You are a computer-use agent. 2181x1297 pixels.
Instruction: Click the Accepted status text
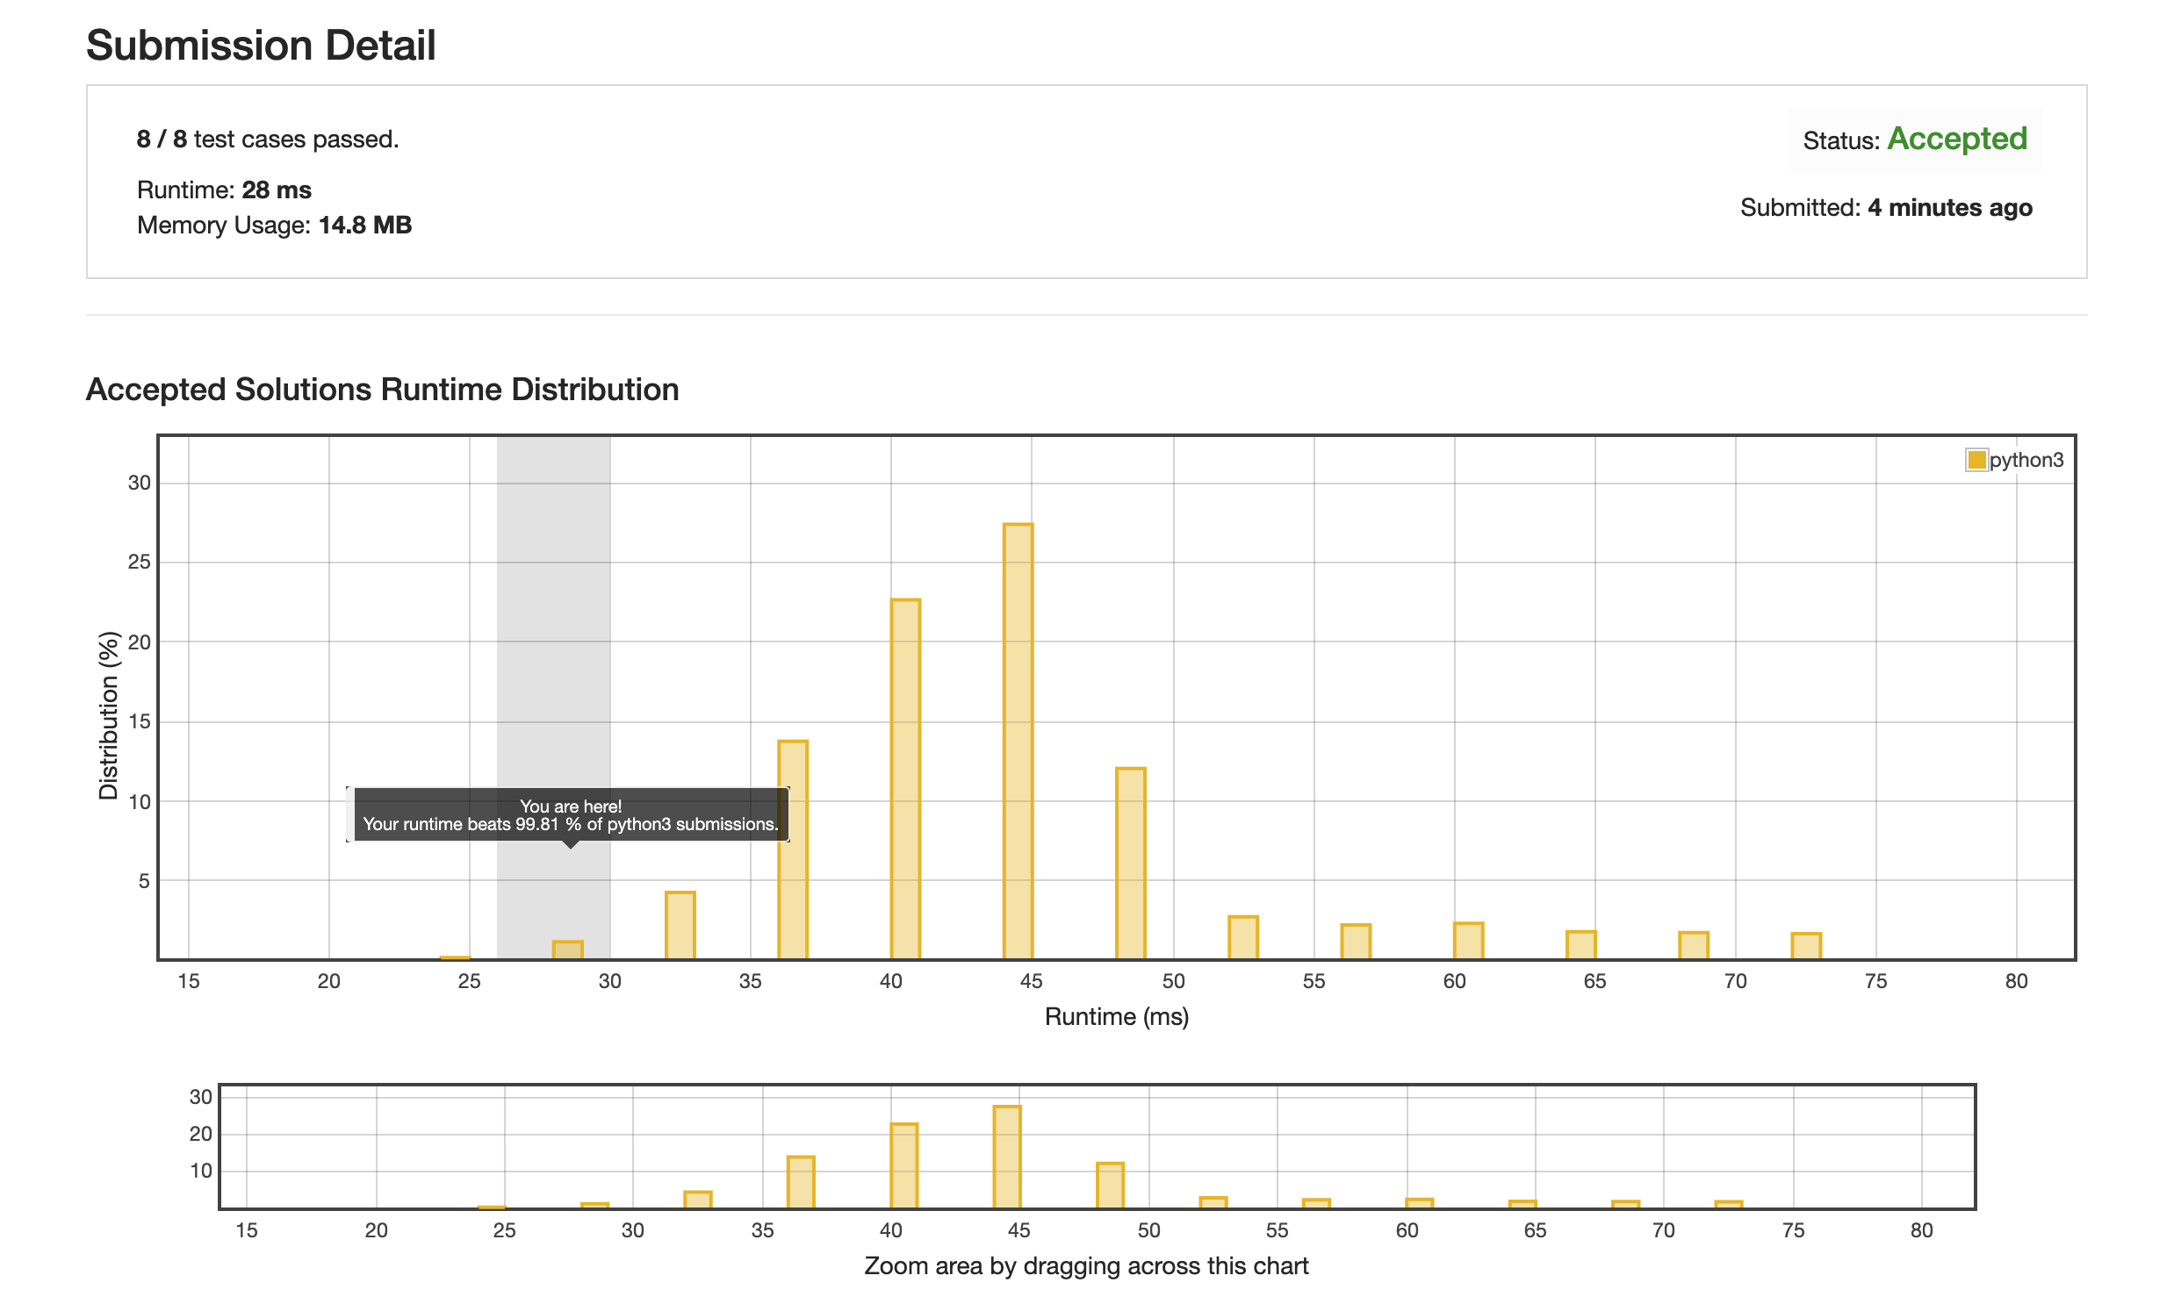[1956, 139]
